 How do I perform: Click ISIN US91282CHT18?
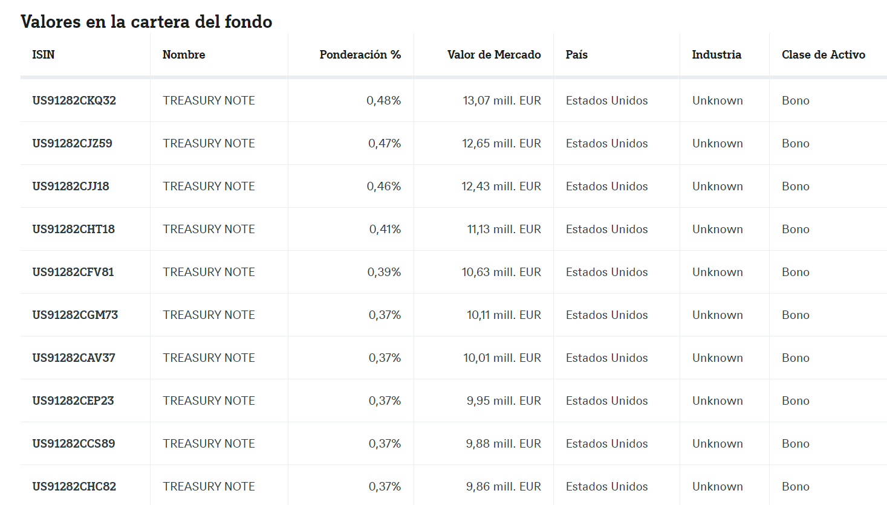point(73,229)
